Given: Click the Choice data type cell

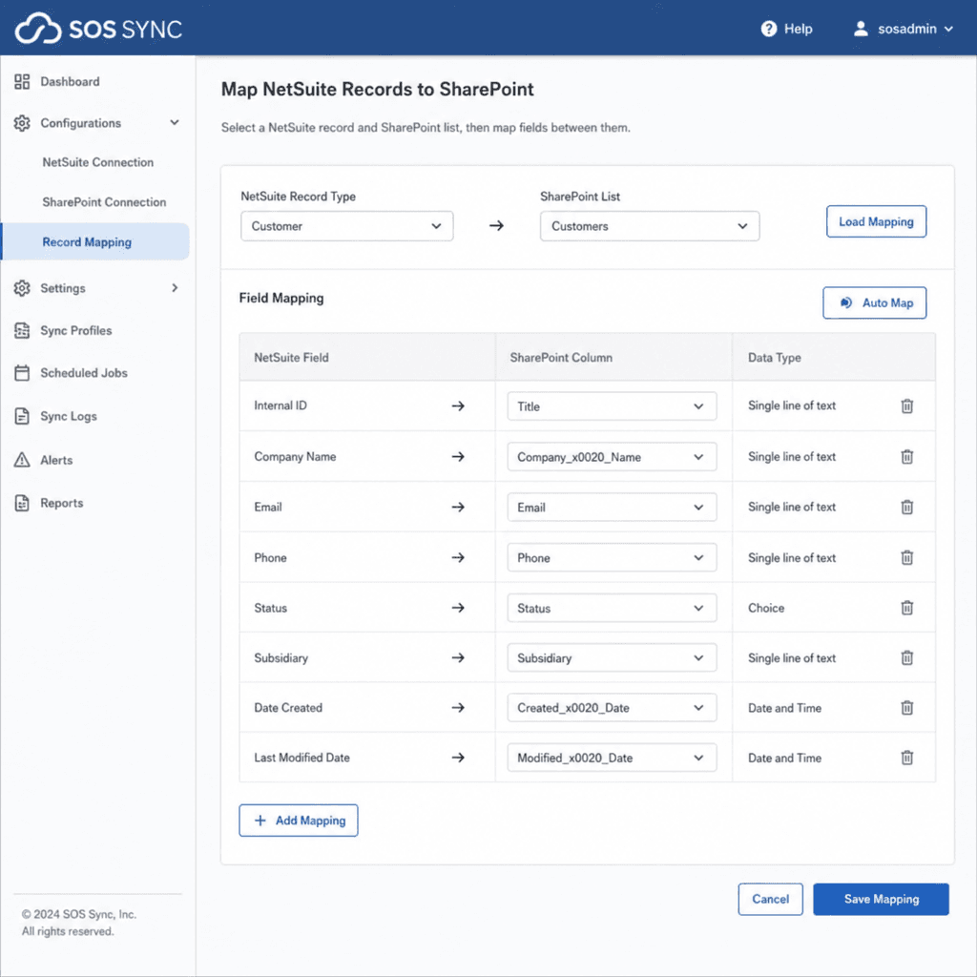Looking at the screenshot, I should coord(766,608).
